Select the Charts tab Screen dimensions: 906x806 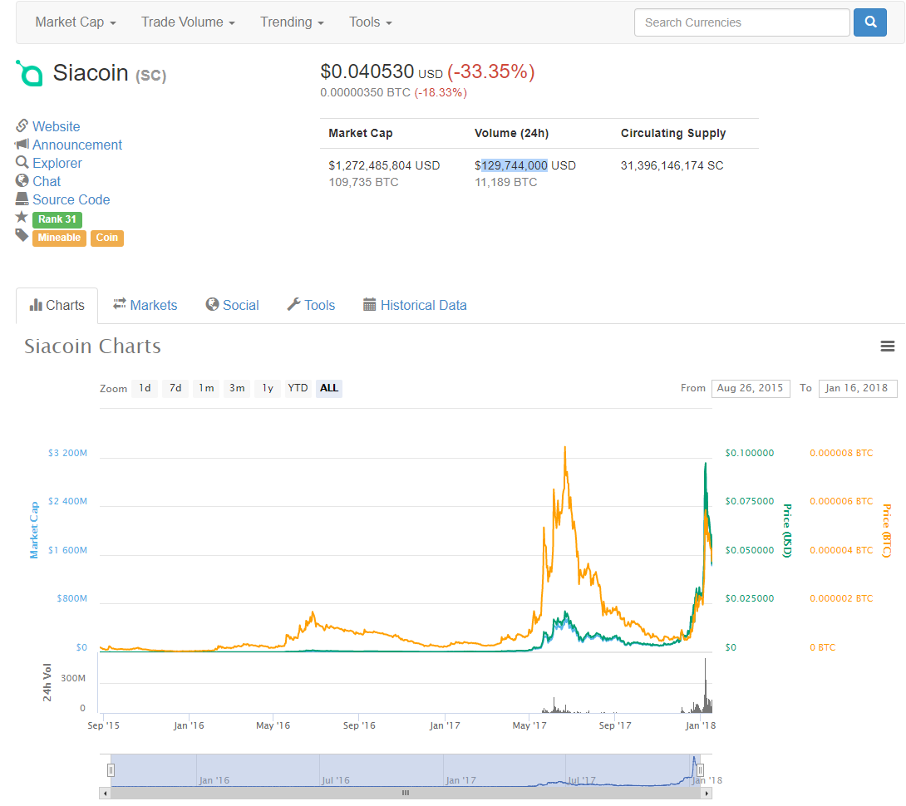[x=57, y=306]
